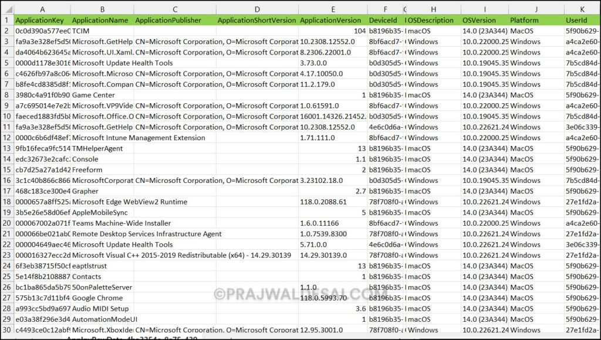
Task: Select the Google Chrome cell
Action: pos(102,298)
